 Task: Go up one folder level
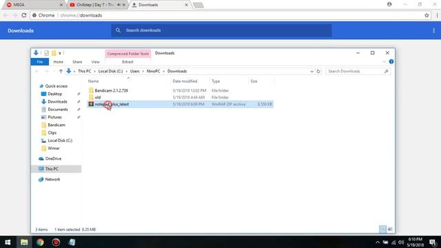tap(61, 72)
